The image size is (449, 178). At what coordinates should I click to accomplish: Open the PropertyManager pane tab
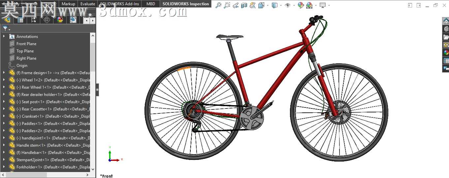point(20,20)
